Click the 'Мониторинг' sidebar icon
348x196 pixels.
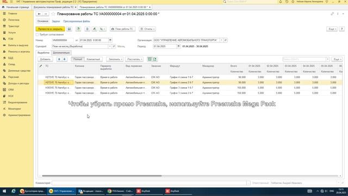4,109
